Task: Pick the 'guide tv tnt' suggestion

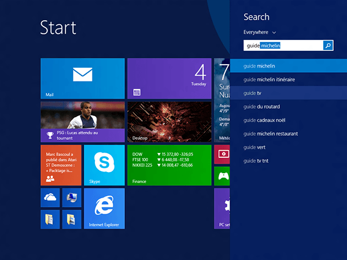Action: tap(289, 161)
